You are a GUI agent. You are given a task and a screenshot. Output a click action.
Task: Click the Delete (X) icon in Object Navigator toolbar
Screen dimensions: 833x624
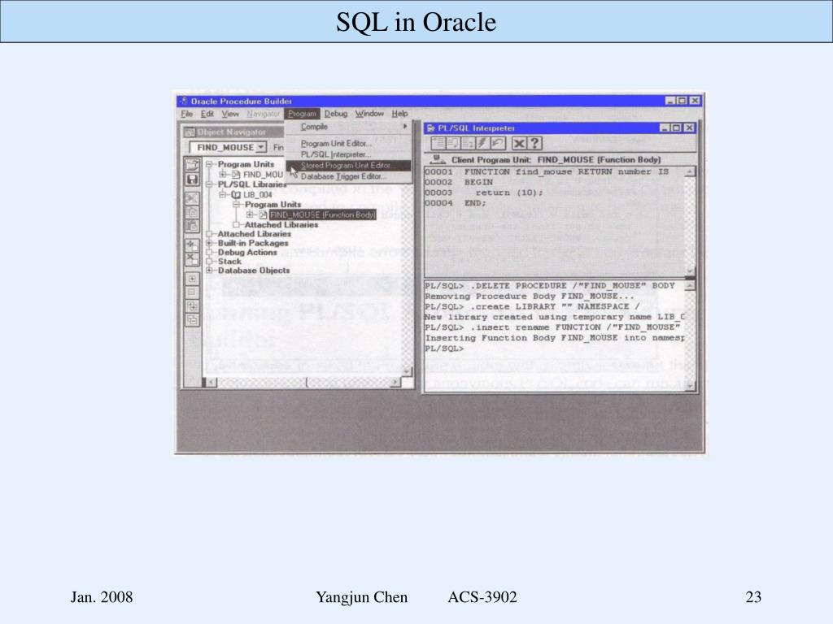[192, 259]
